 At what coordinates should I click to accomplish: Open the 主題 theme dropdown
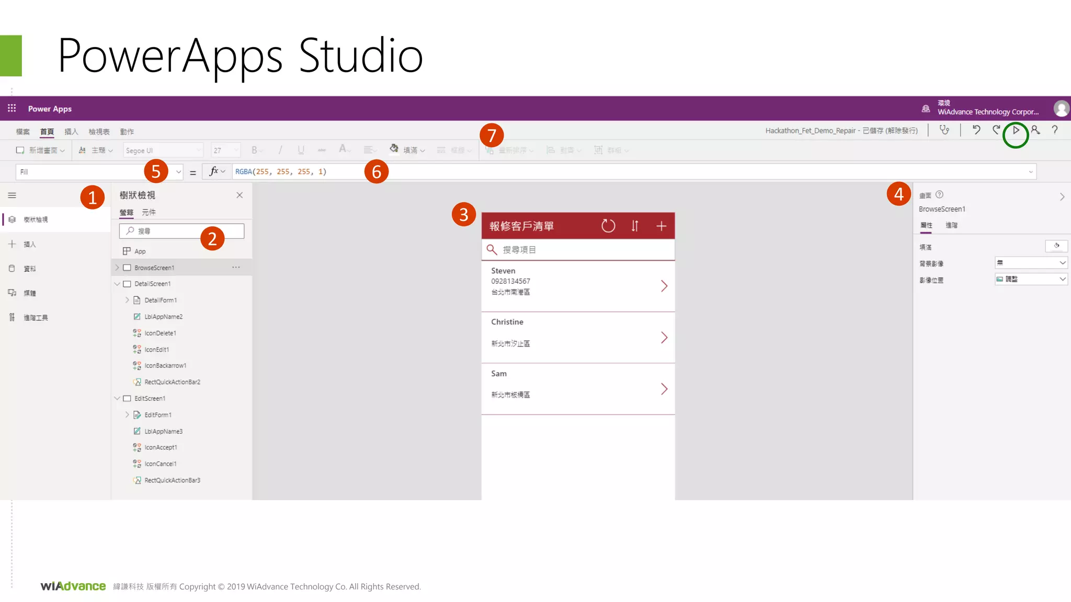tap(96, 150)
